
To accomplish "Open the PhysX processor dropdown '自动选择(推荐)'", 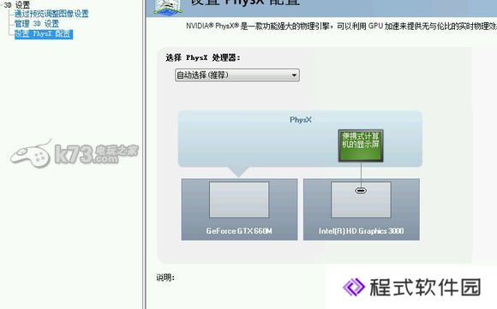I will pyautogui.click(x=237, y=75).
